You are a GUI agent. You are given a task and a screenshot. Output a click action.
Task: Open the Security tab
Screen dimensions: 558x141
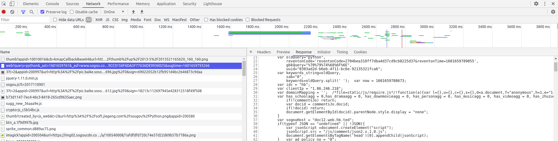(189, 4)
